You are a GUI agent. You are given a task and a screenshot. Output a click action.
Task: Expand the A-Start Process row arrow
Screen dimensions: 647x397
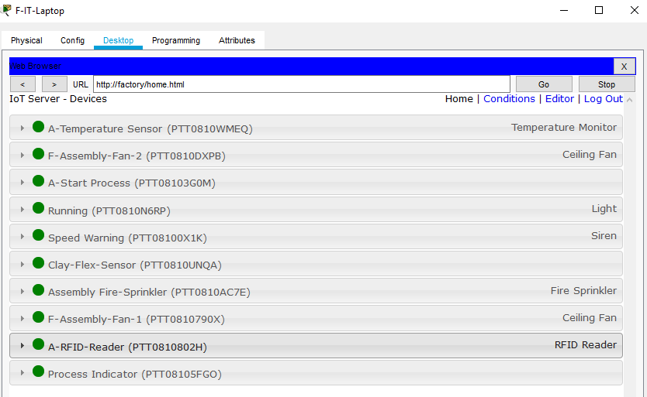(x=22, y=183)
